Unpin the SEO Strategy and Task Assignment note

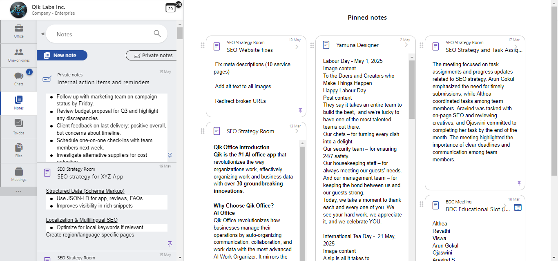pos(519,183)
